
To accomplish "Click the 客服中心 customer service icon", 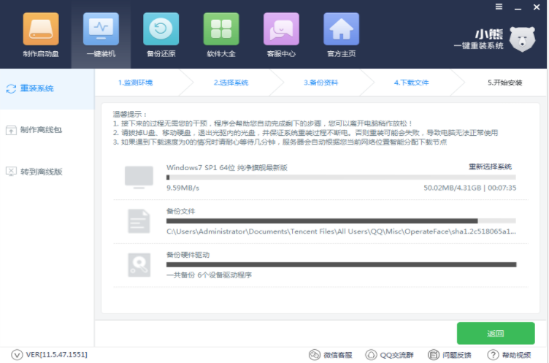I will (x=280, y=30).
